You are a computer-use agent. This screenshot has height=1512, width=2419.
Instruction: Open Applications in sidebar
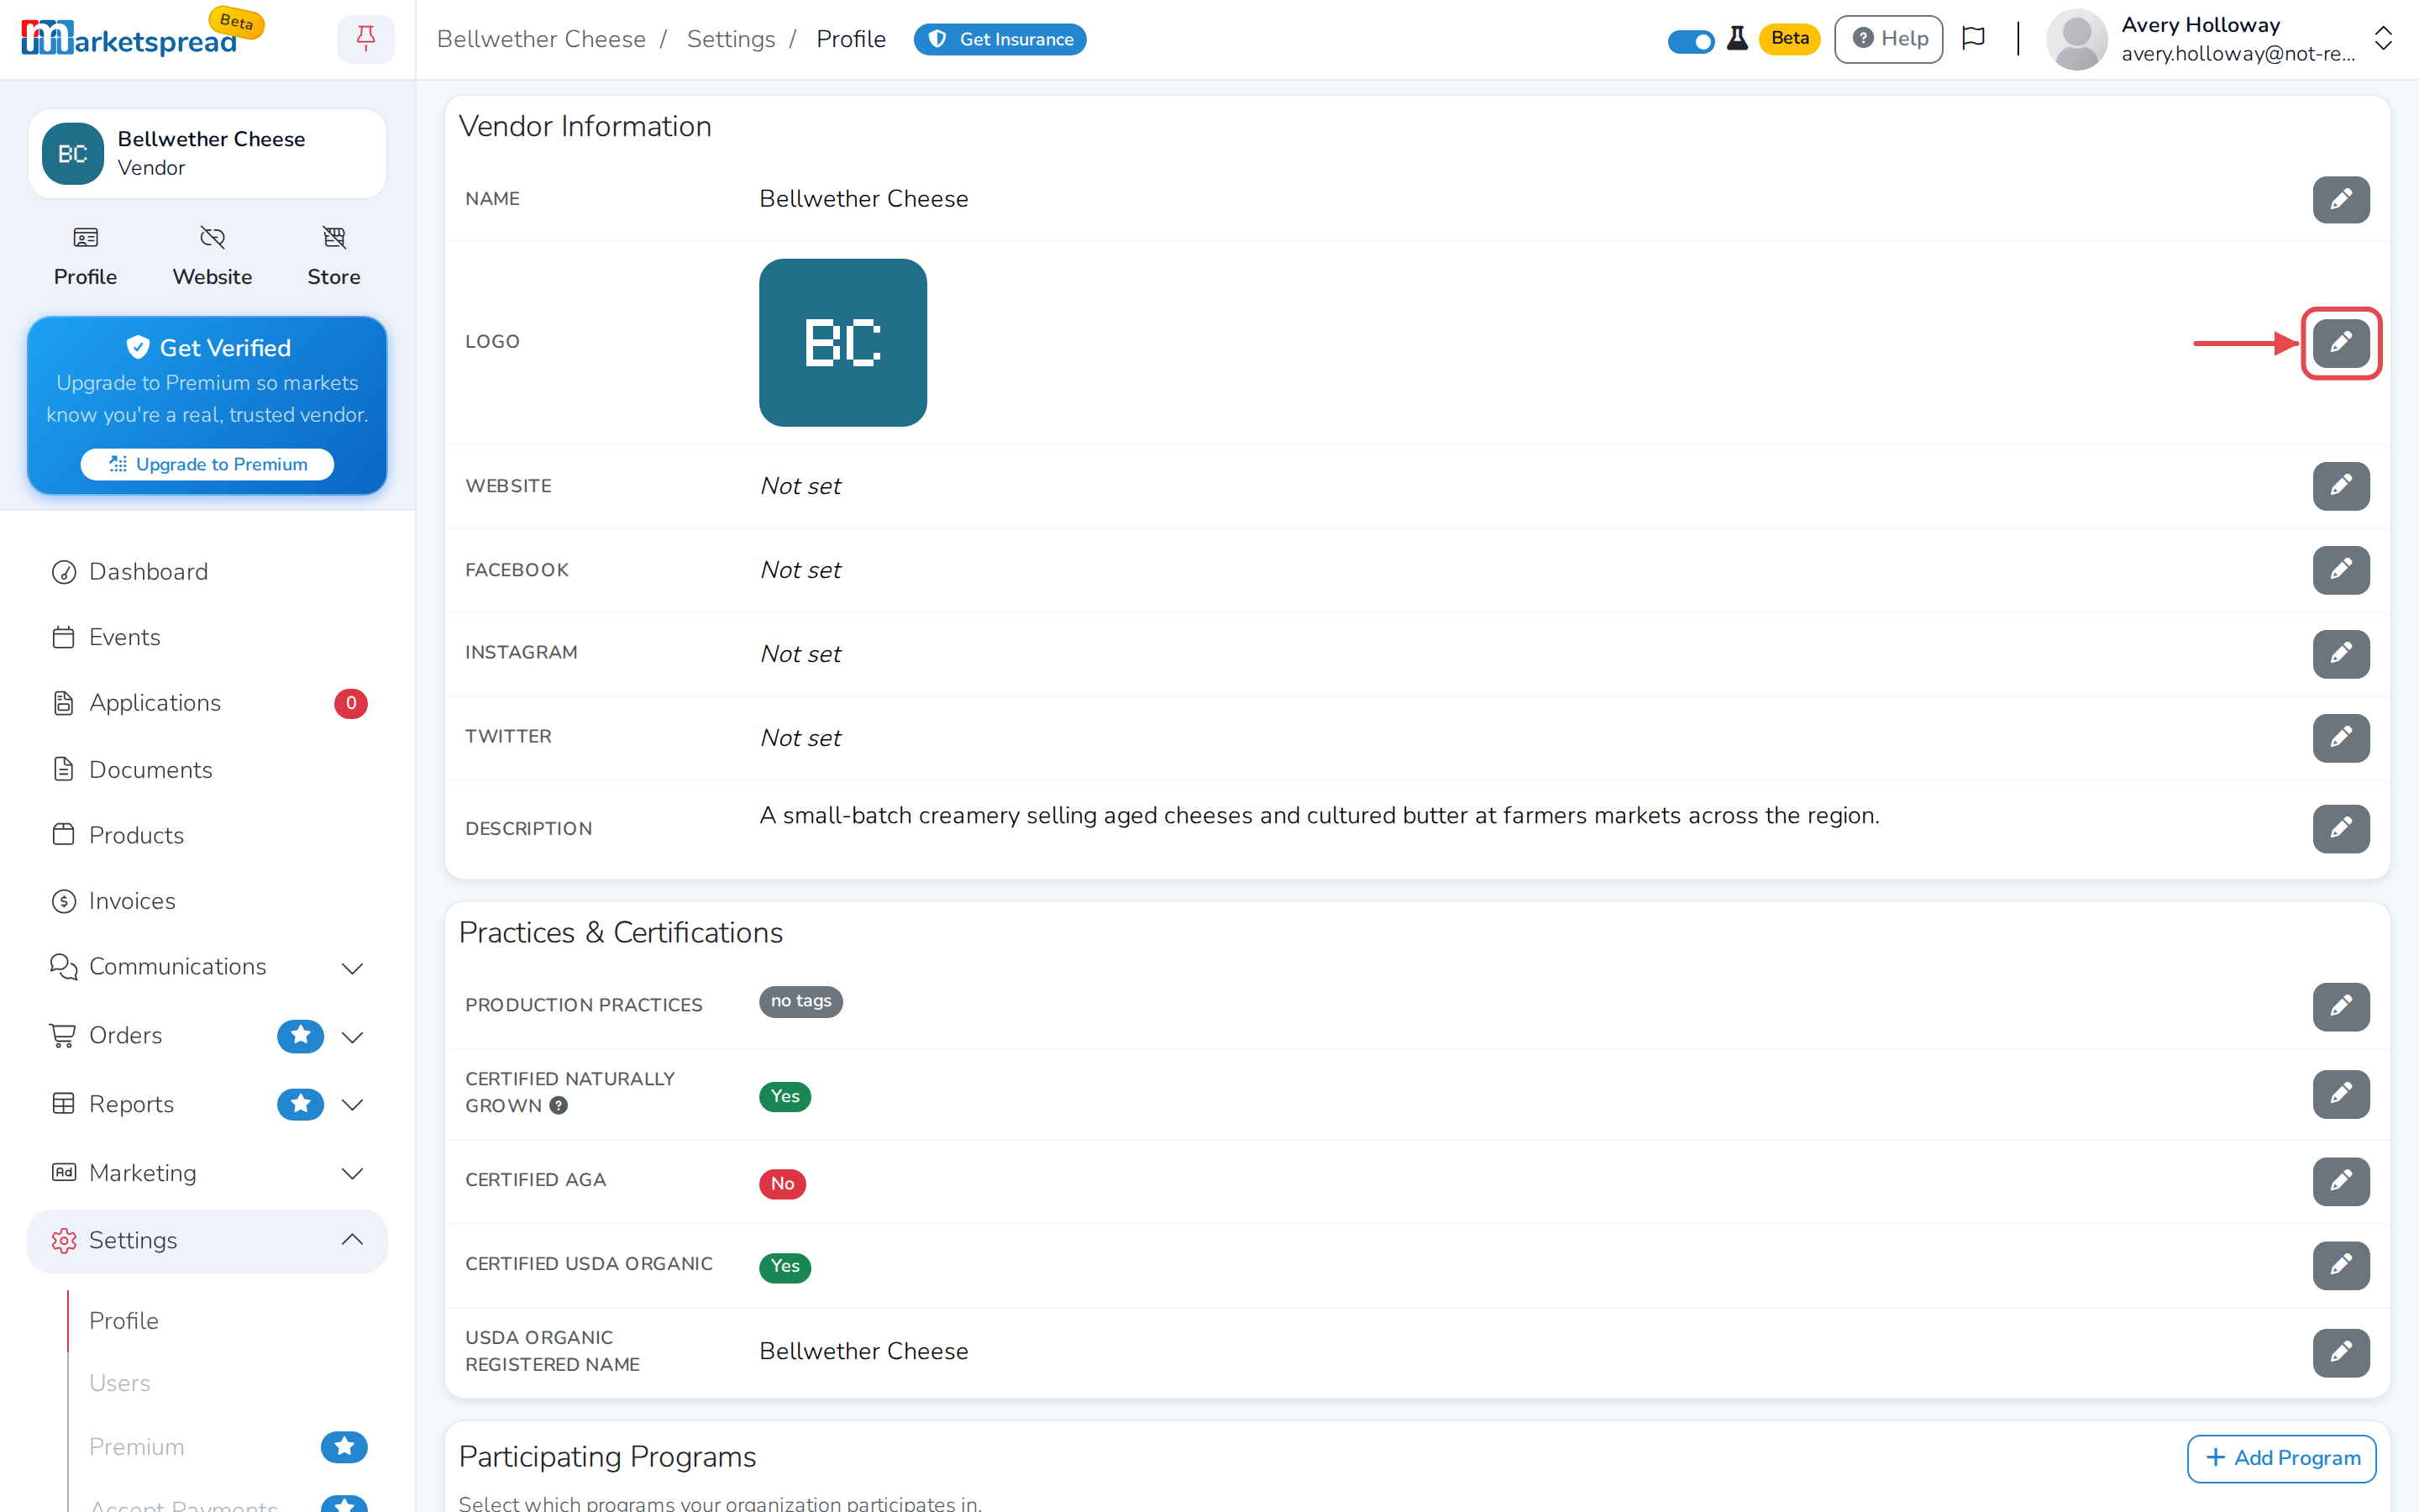click(x=207, y=704)
